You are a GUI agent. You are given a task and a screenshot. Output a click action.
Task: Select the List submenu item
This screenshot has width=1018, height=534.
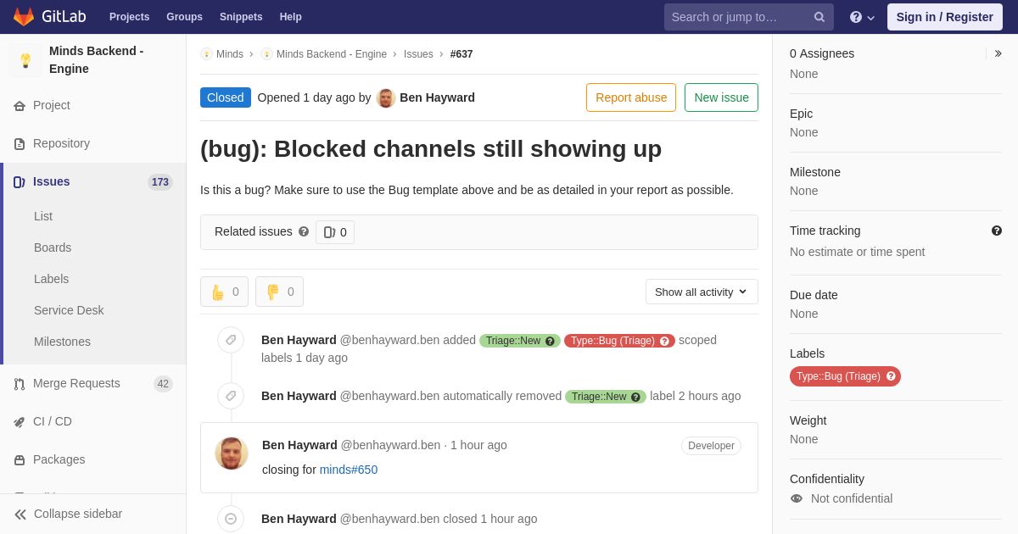(x=43, y=216)
